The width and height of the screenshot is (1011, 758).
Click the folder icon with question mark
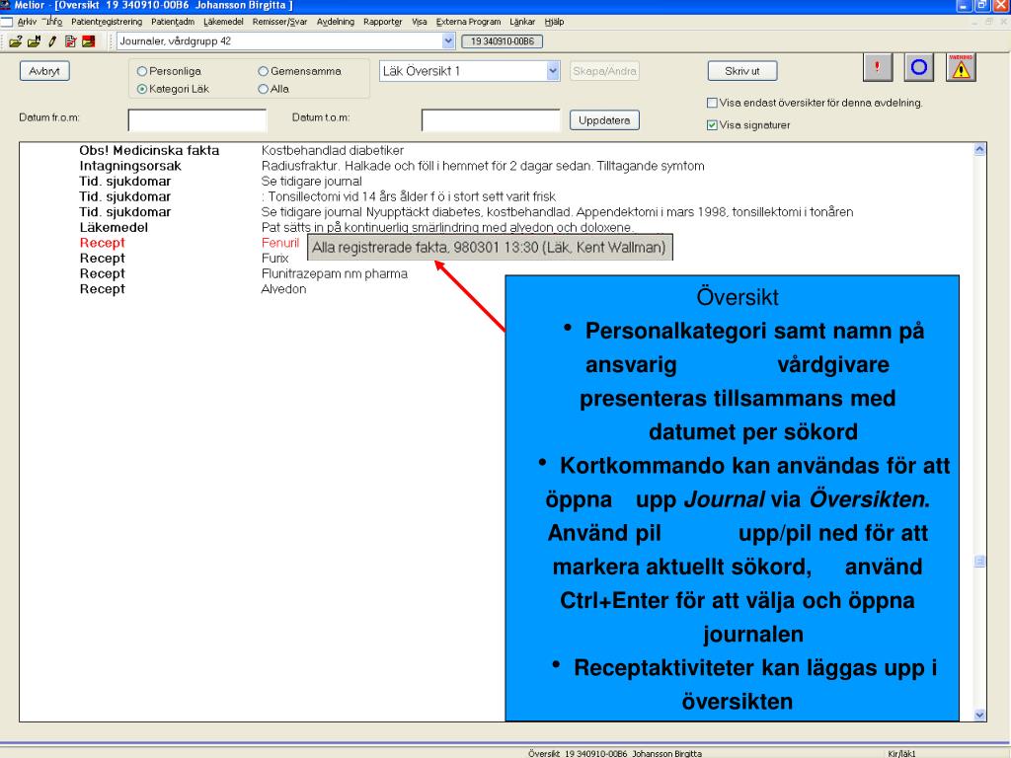pyautogui.click(x=16, y=41)
